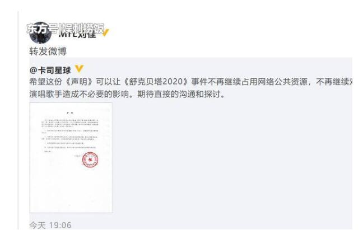Screen dimensions: 363x230
Task: Click the red star inside the seal
Action: [90, 159]
